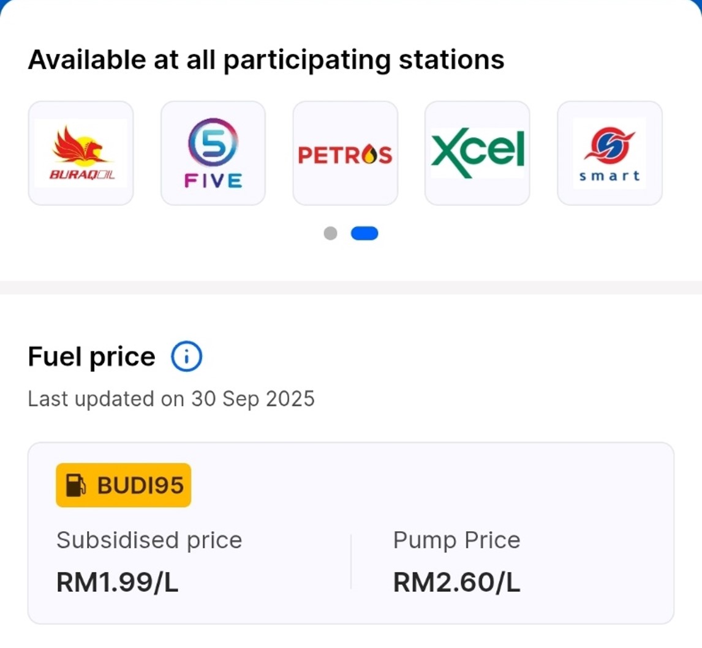Image resolution: width=702 pixels, height=648 pixels.
Task: Tap the 'Fuel price' section heading
Action: (91, 357)
